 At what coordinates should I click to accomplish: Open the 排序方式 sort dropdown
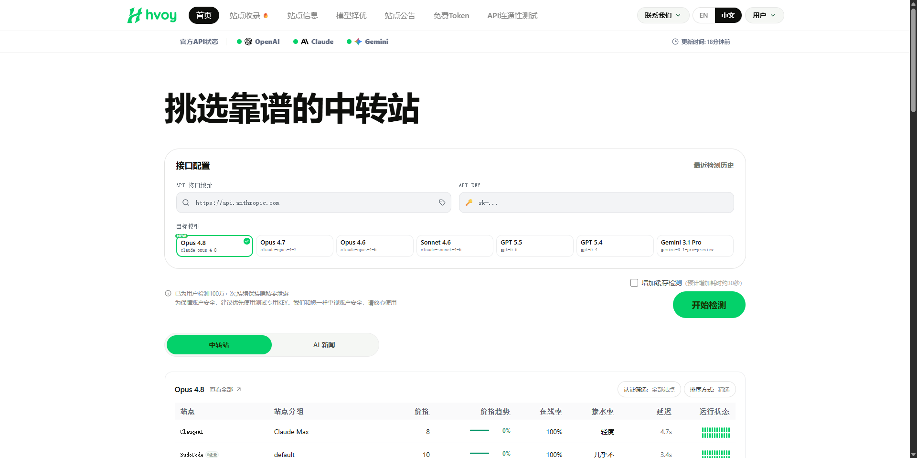pos(710,389)
